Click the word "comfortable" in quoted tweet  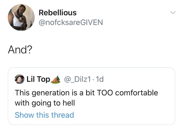(137, 93)
